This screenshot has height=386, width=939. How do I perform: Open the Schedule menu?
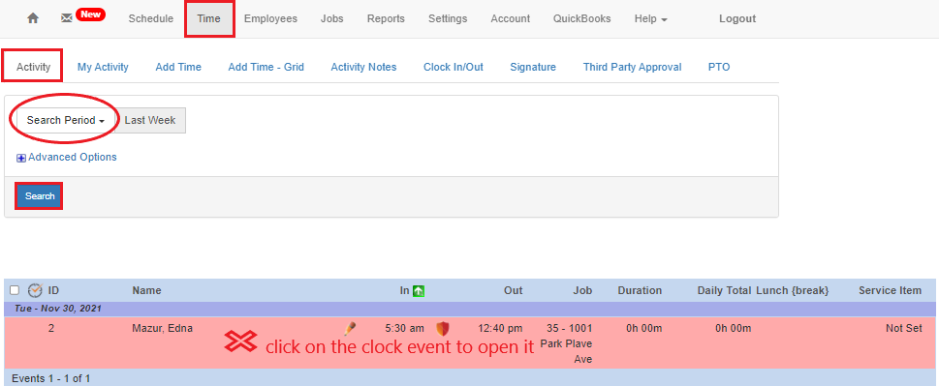151,18
